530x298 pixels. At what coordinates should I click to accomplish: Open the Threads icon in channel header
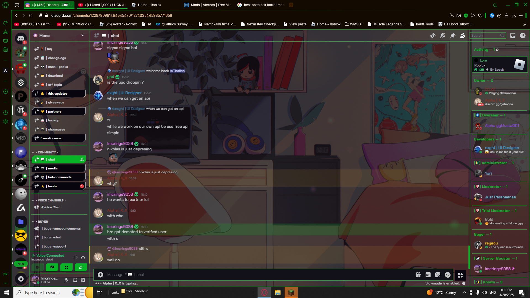(433, 36)
